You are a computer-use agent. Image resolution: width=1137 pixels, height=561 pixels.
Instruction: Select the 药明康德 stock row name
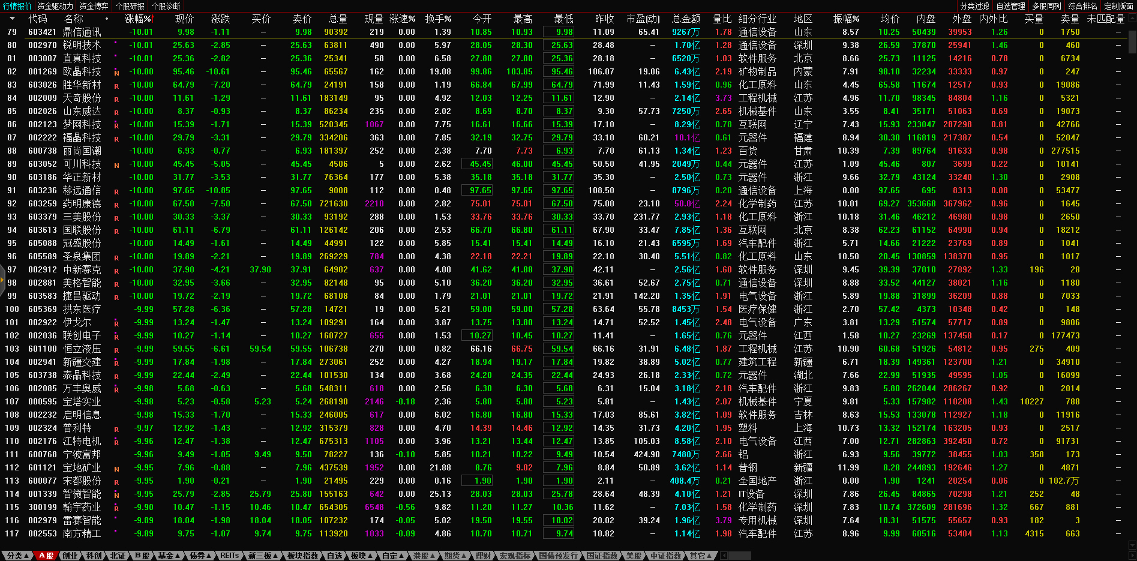[82, 203]
